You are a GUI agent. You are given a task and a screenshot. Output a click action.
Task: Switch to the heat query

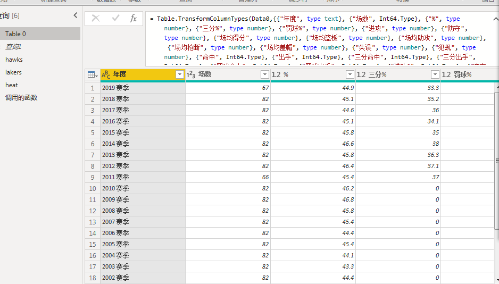tap(12, 85)
